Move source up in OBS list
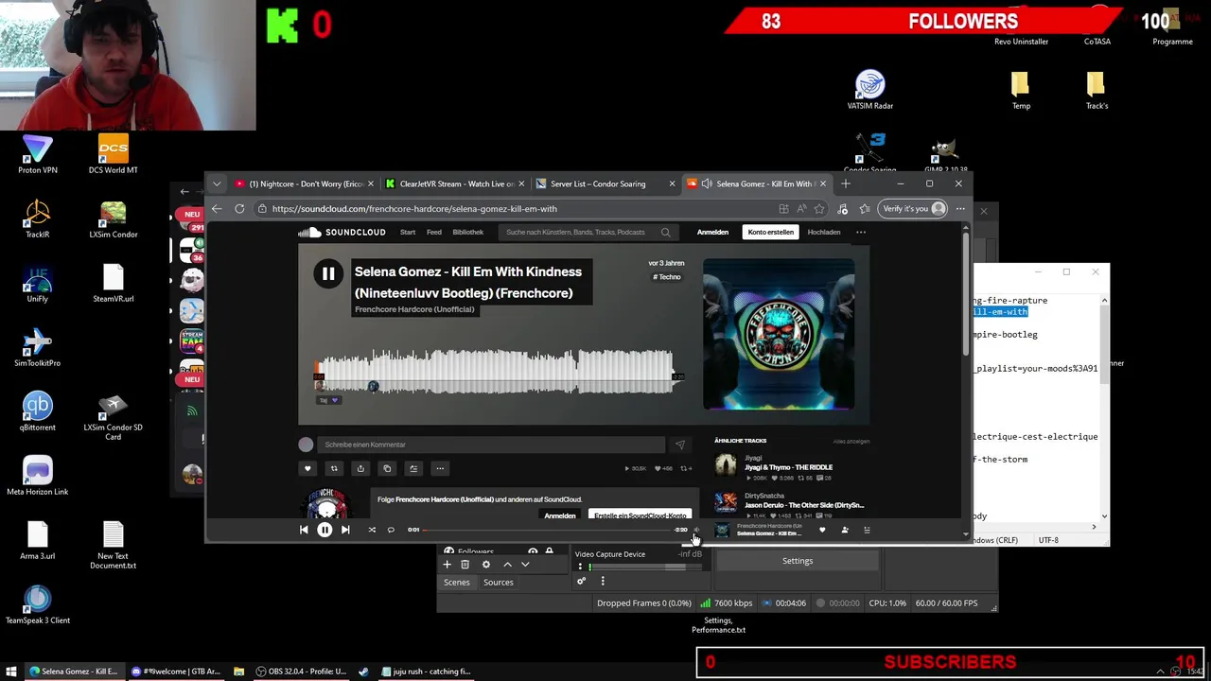The height and width of the screenshot is (681, 1211). (x=507, y=565)
